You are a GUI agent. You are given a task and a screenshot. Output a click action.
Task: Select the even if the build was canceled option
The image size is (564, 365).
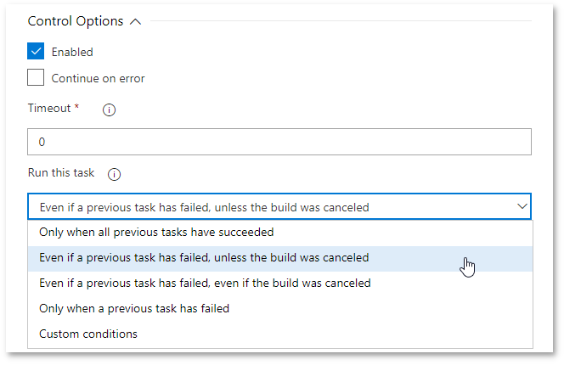(205, 283)
